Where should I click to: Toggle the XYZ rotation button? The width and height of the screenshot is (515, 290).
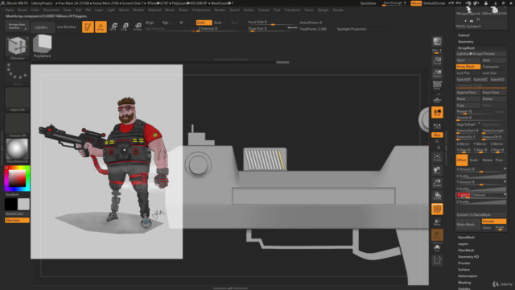437,135
